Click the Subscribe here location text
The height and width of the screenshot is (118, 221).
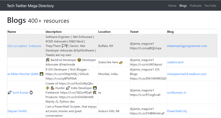pos(108,62)
